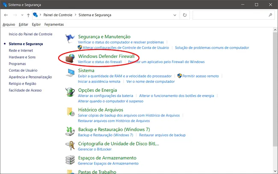Click the UAC shield beside Alterar configurações

(80, 47)
